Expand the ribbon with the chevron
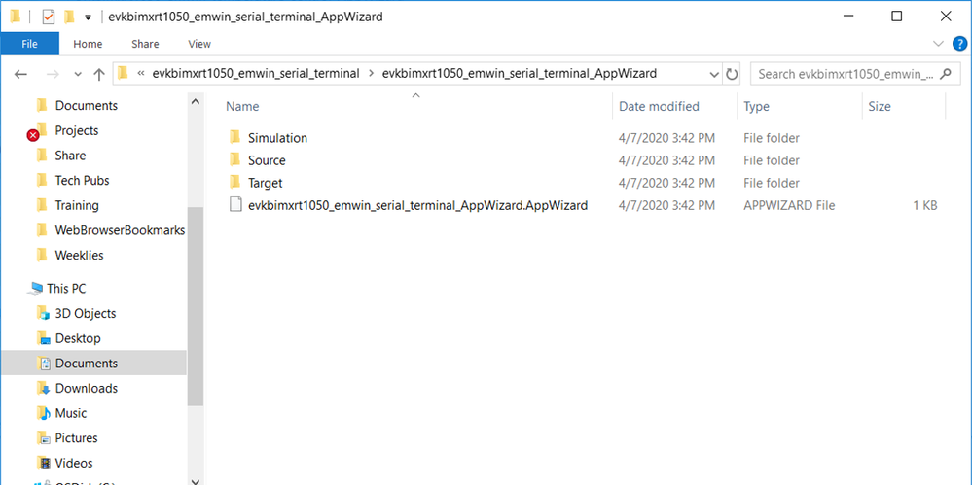 [x=938, y=44]
